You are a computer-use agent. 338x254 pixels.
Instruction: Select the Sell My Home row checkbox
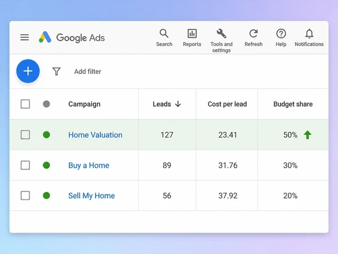25,196
